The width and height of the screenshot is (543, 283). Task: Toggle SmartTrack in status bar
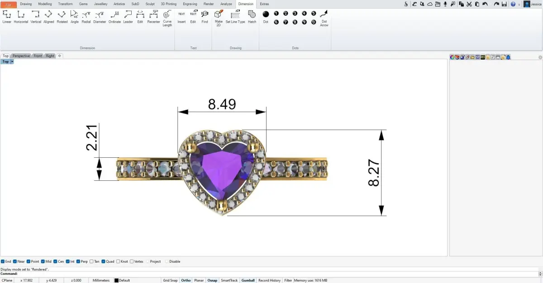click(x=229, y=280)
